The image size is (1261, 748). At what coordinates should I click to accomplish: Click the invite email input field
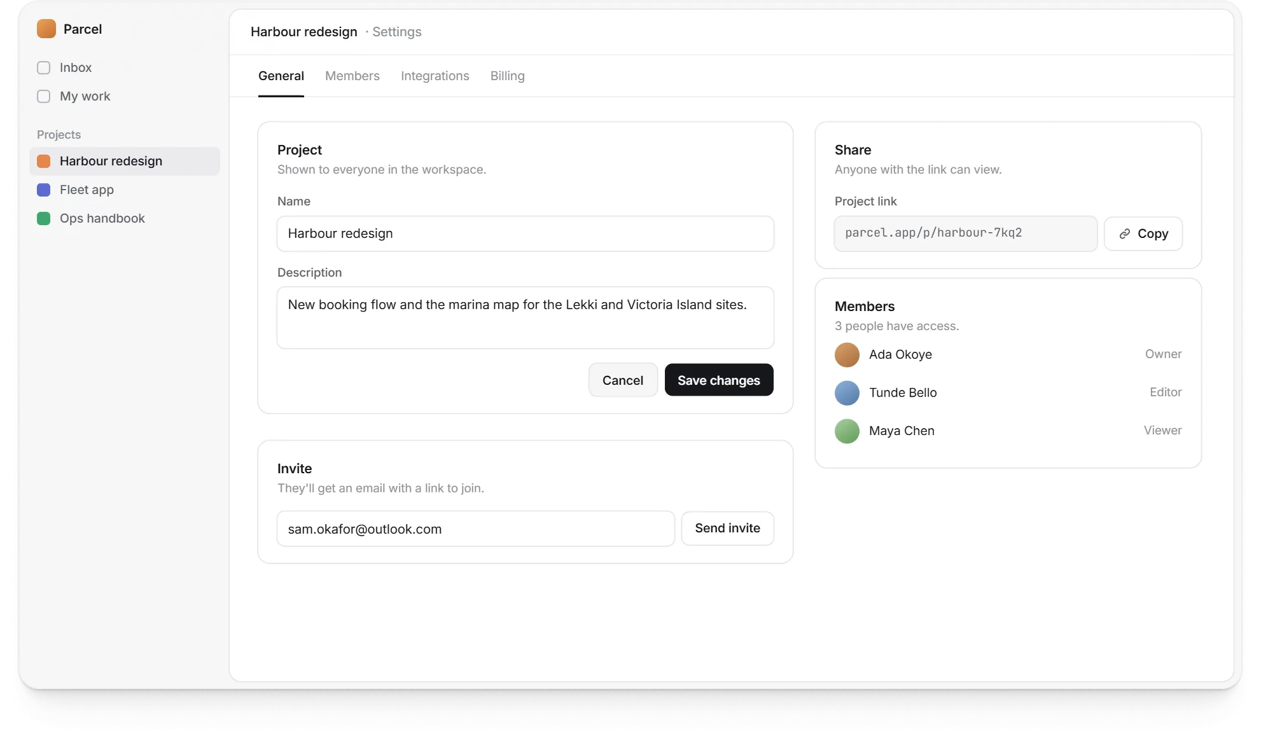476,529
